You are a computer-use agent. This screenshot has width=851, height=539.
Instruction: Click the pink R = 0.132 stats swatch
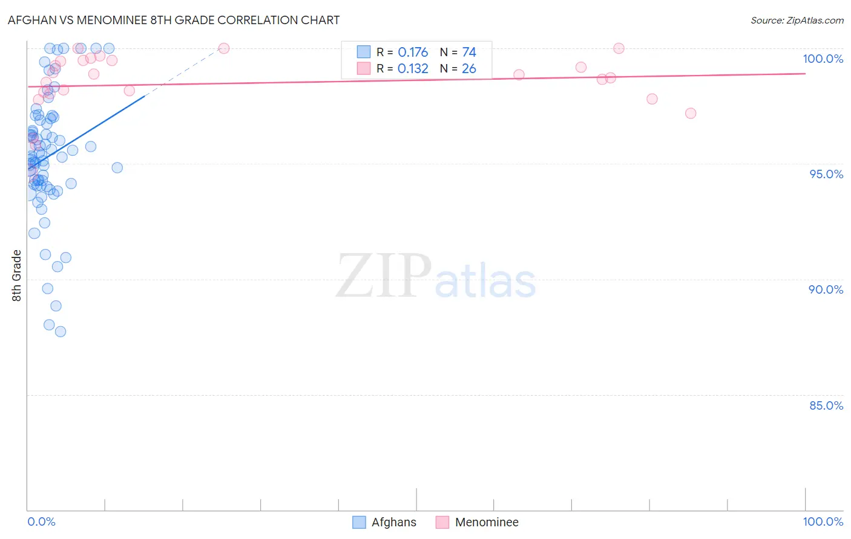coord(363,68)
